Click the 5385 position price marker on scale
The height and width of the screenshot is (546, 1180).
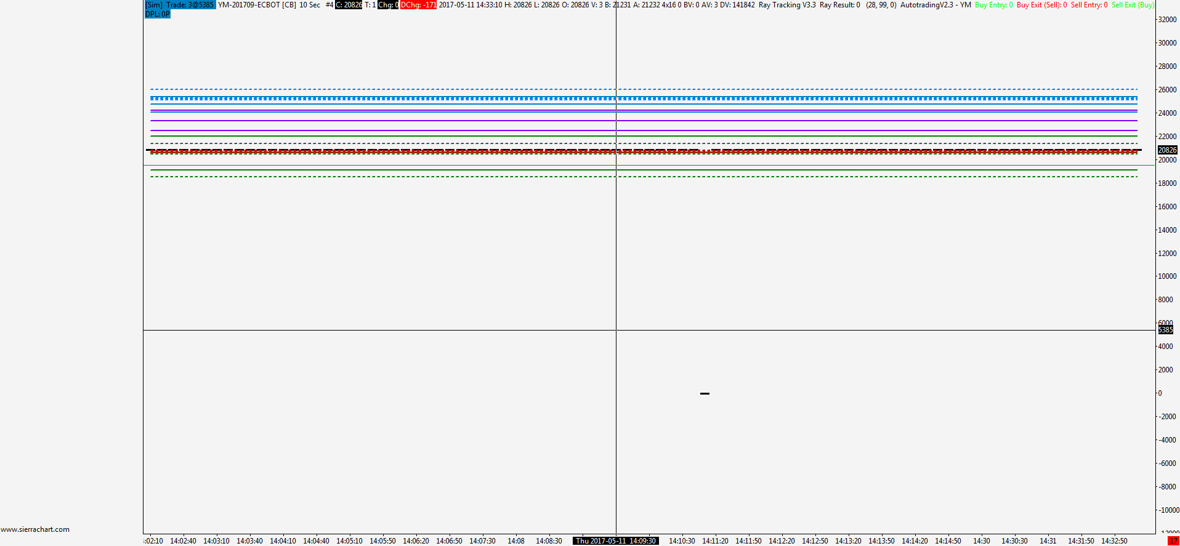point(1165,330)
